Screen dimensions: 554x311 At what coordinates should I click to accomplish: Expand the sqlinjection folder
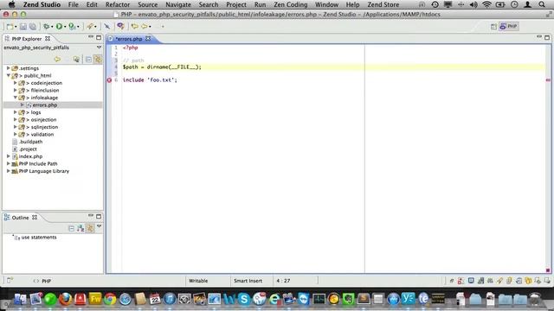16,127
